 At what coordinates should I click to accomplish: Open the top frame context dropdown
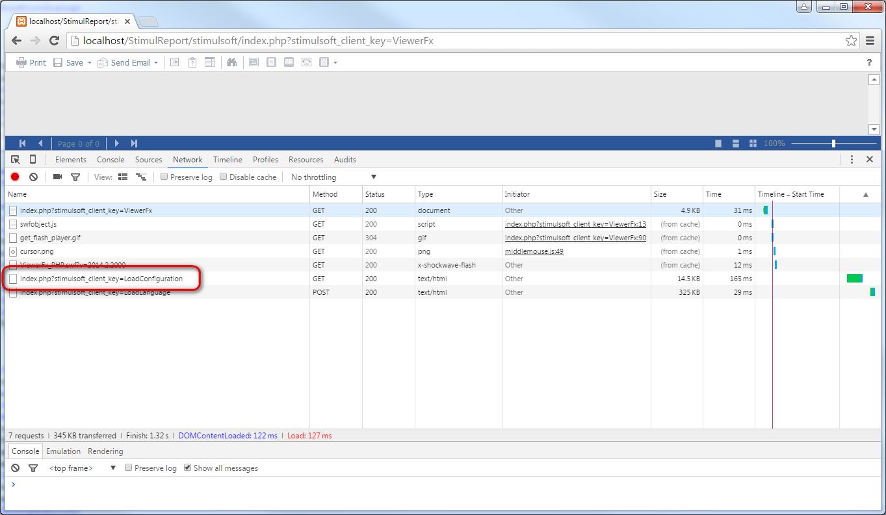[x=82, y=468]
